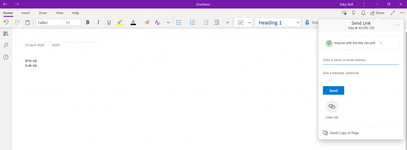Open the Insert tab
The width and height of the screenshot is (407, 150).
pos(26,13)
